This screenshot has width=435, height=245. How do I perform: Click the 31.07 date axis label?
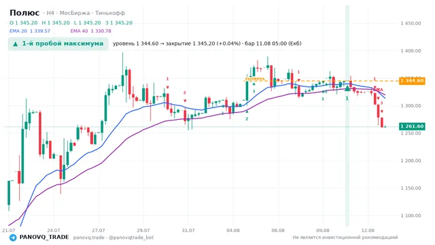tap(188, 231)
